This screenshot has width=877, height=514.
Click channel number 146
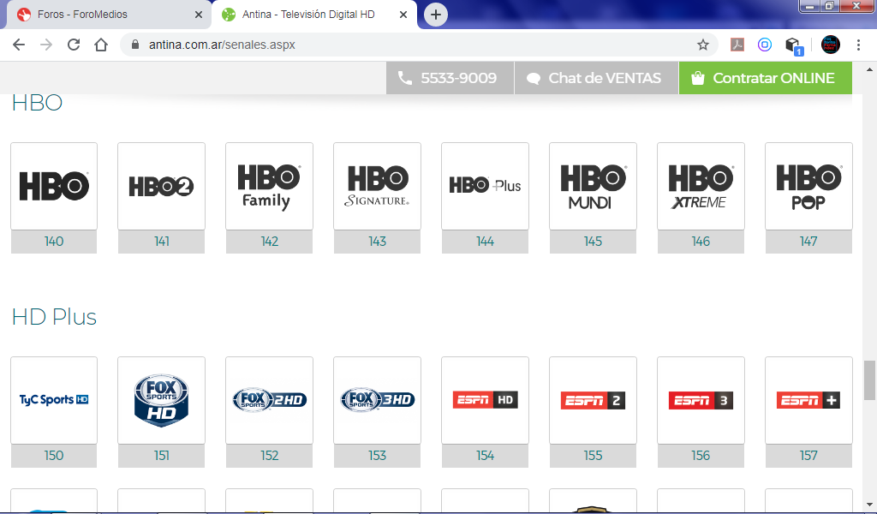point(701,241)
